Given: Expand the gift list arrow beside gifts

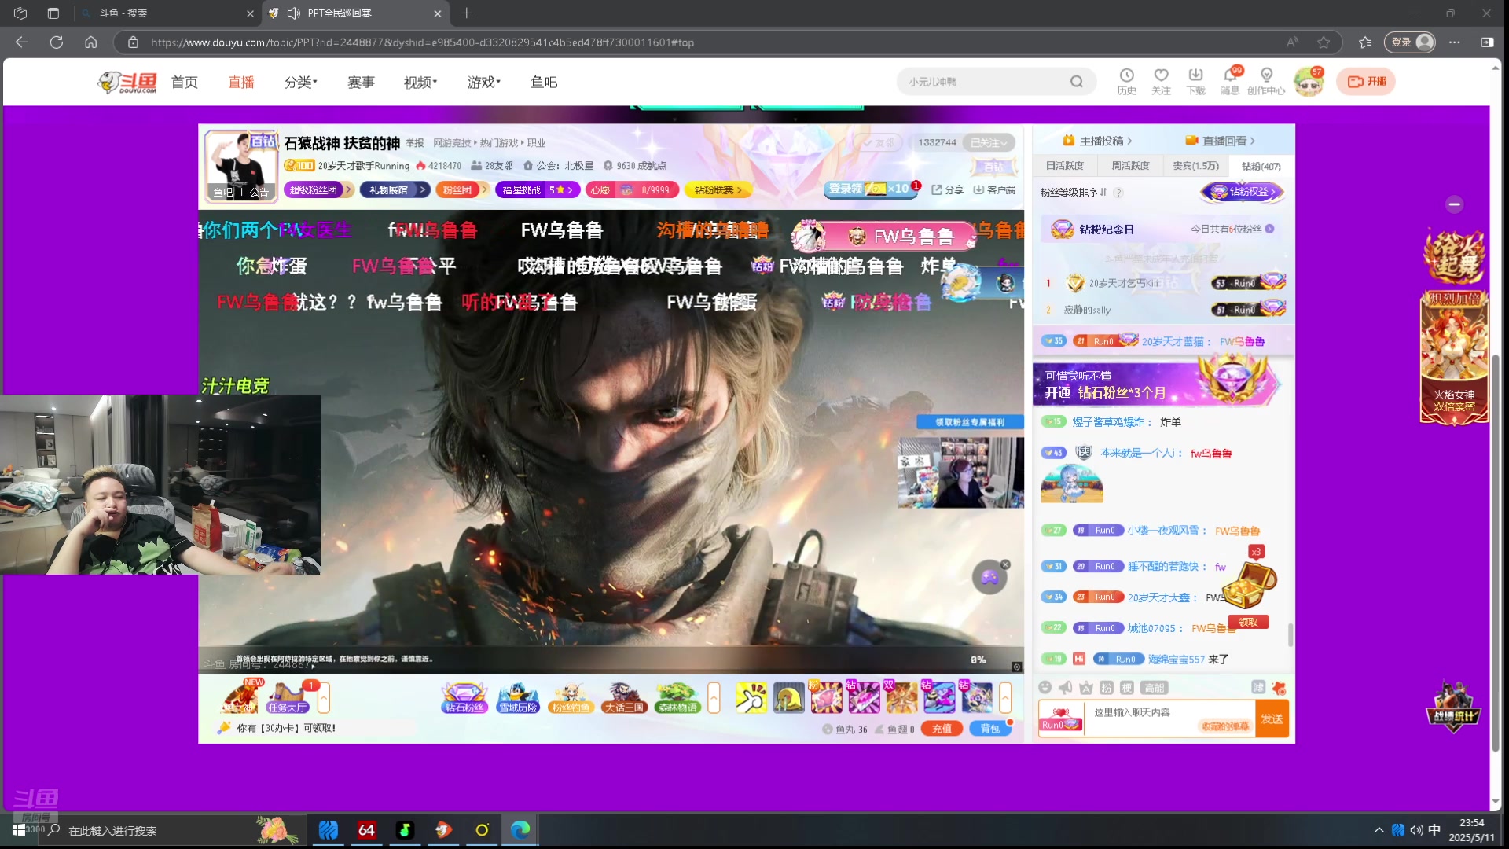Looking at the screenshot, I should (x=1004, y=697).
